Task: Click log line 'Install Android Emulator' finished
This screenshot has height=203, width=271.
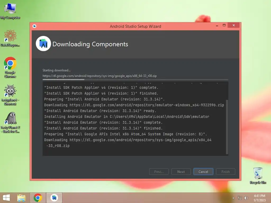Action: (x=103, y=128)
